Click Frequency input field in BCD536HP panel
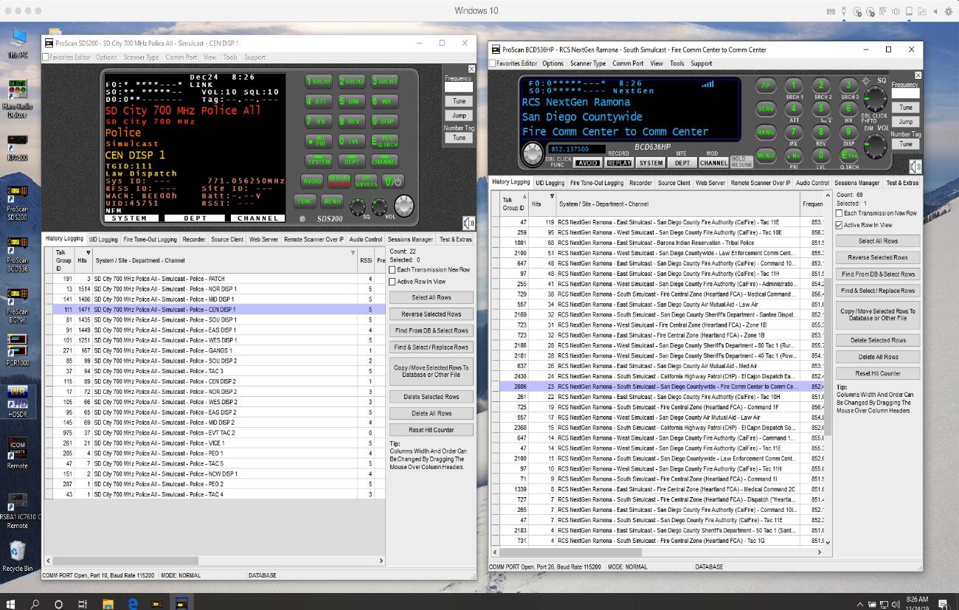This screenshot has width=959, height=610. 905,93
